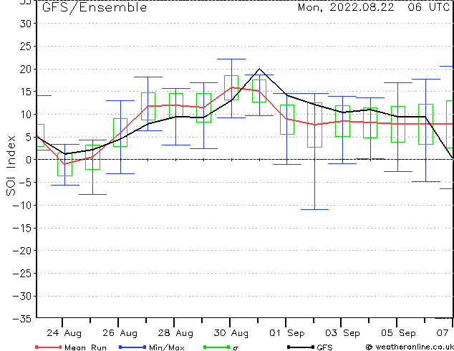Click the '24 Aug' x-axis date label

[64, 333]
